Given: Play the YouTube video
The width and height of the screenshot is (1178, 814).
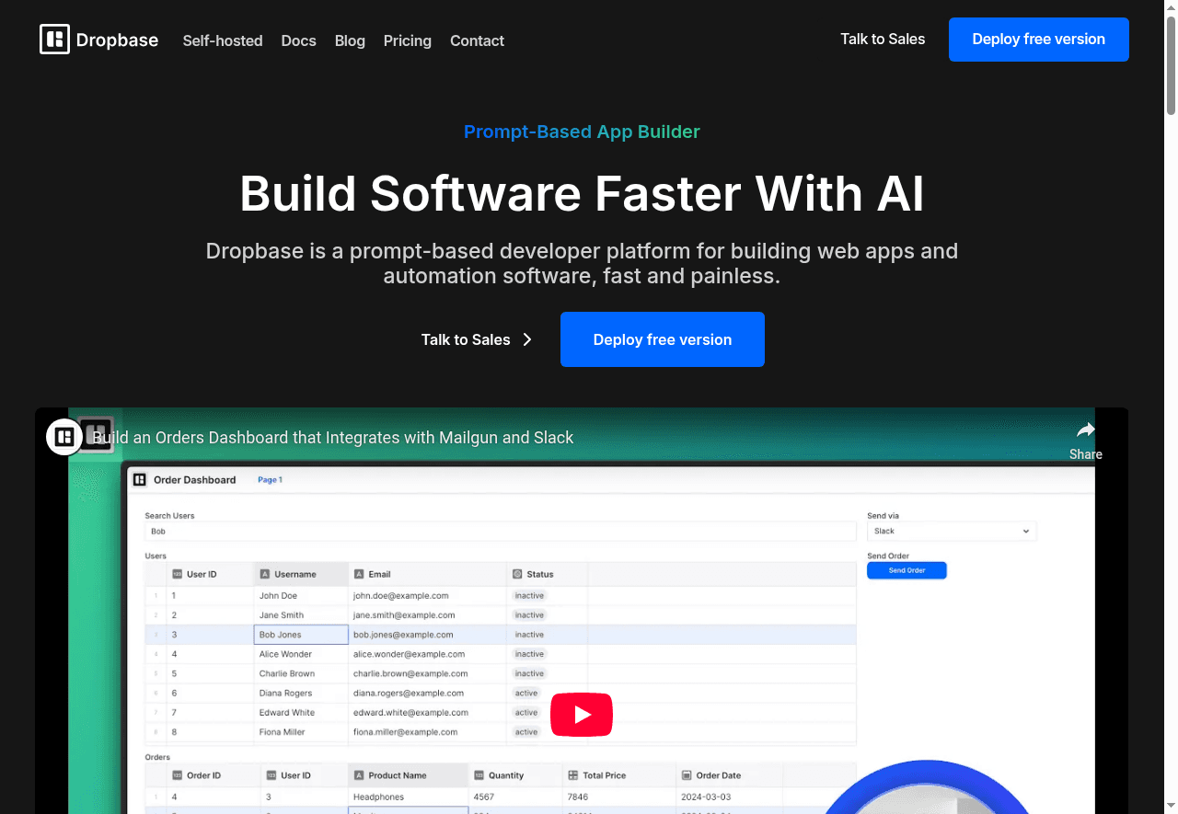Looking at the screenshot, I should (582, 715).
